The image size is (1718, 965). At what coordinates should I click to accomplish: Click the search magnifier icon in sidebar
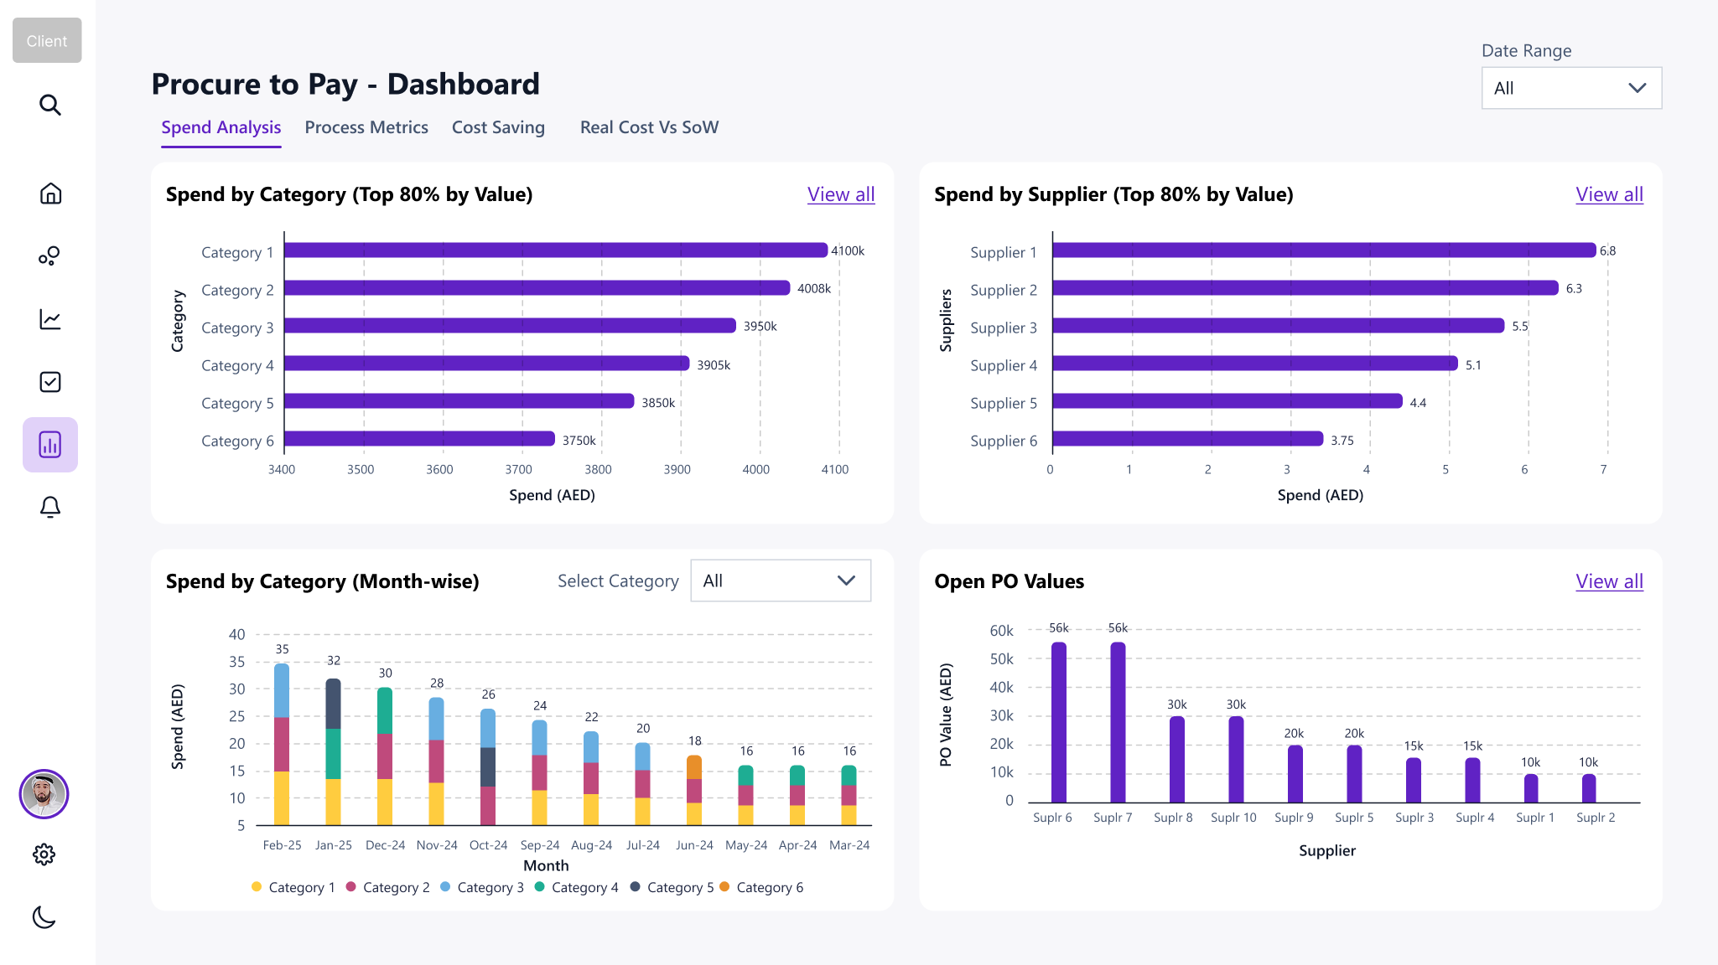pos(50,105)
